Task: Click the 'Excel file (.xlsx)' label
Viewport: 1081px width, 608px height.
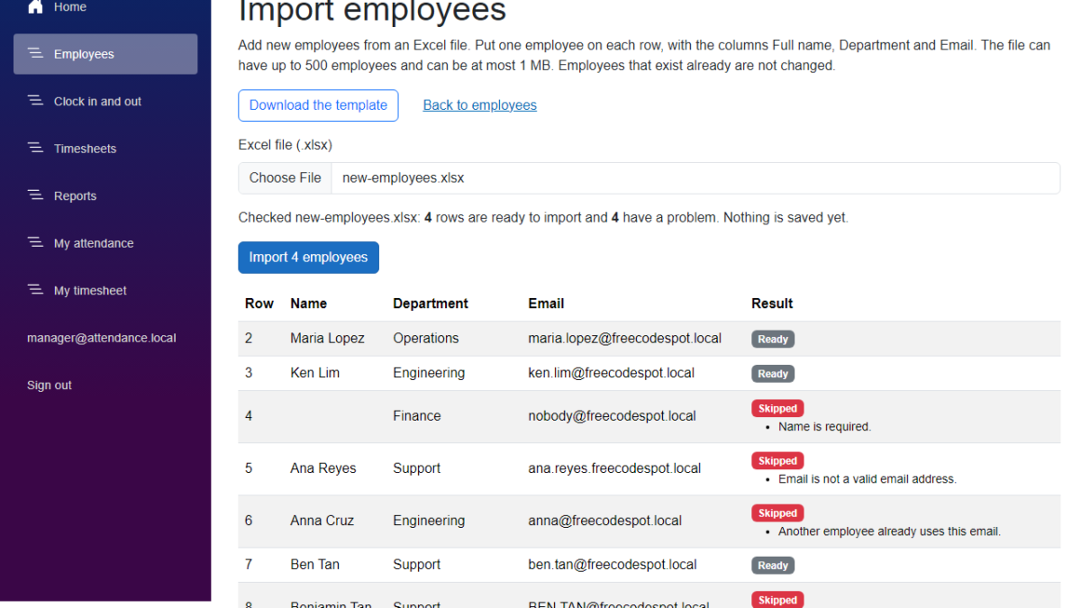Action: [285, 145]
